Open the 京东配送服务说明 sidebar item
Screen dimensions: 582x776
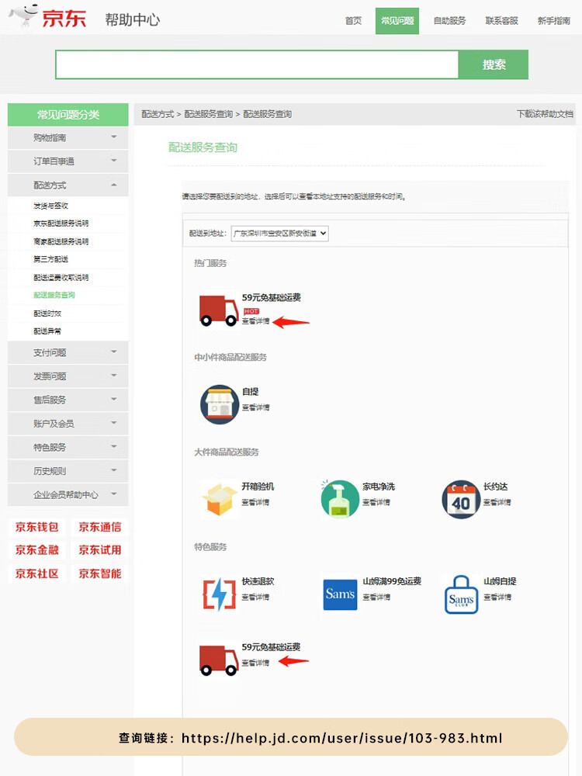pyautogui.click(x=61, y=223)
